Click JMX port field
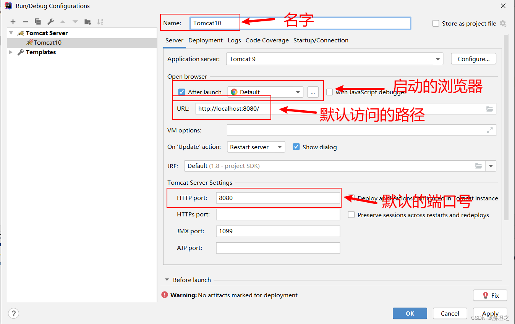Screen dimensions: 515x324 278,231
